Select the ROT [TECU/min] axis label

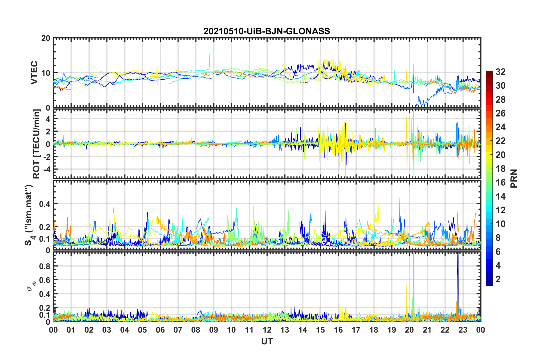36,144
